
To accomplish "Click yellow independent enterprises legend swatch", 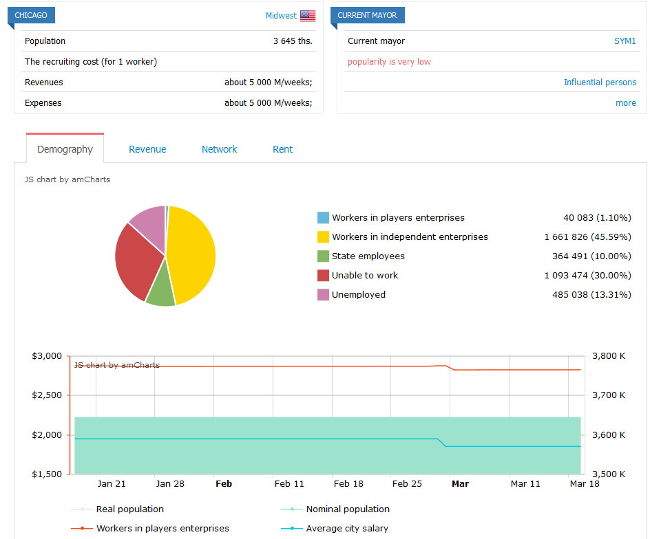I will coord(323,237).
